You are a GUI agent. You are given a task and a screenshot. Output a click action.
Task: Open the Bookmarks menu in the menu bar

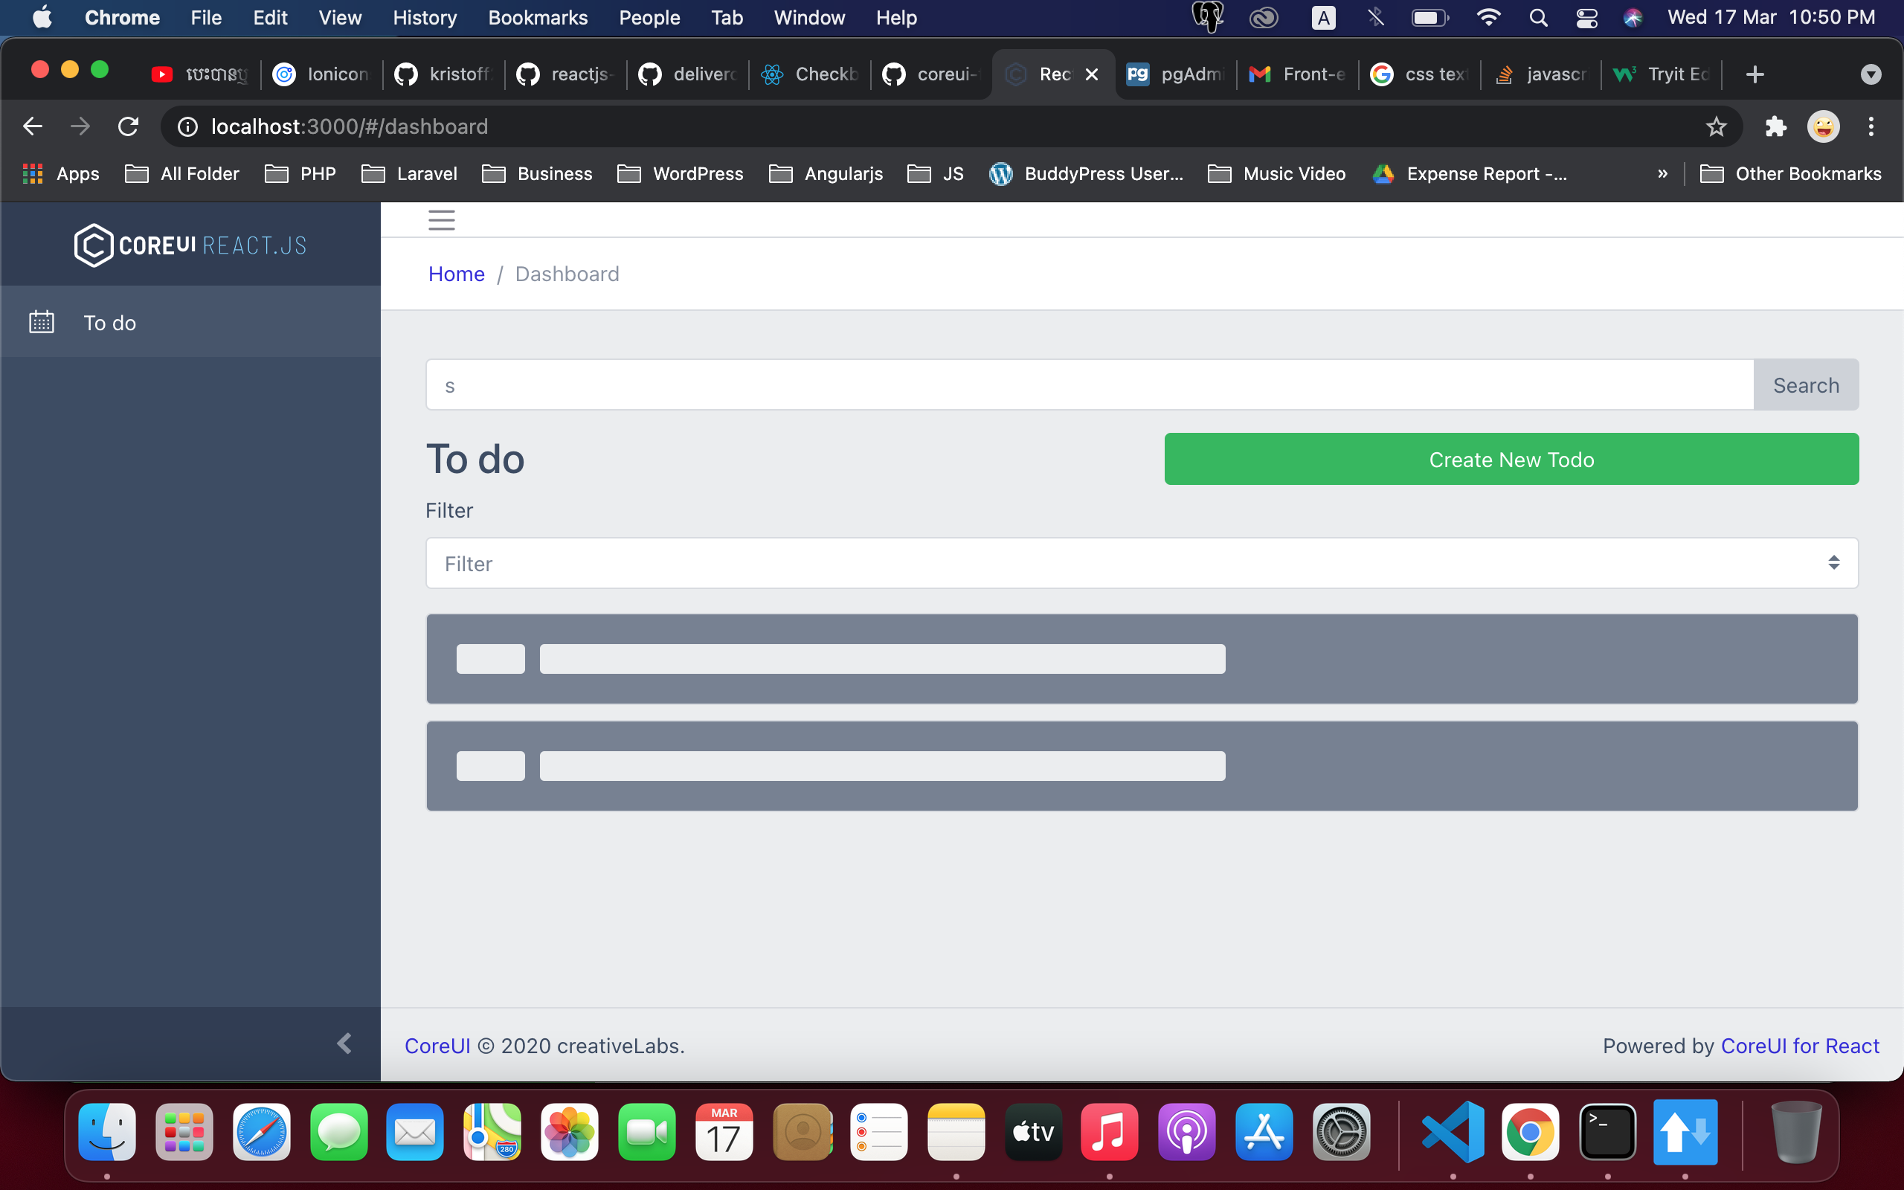tap(538, 17)
